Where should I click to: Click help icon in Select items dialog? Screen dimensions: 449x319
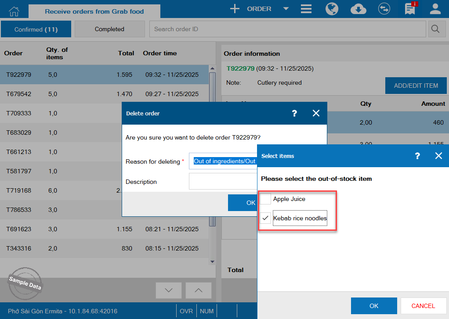point(417,156)
